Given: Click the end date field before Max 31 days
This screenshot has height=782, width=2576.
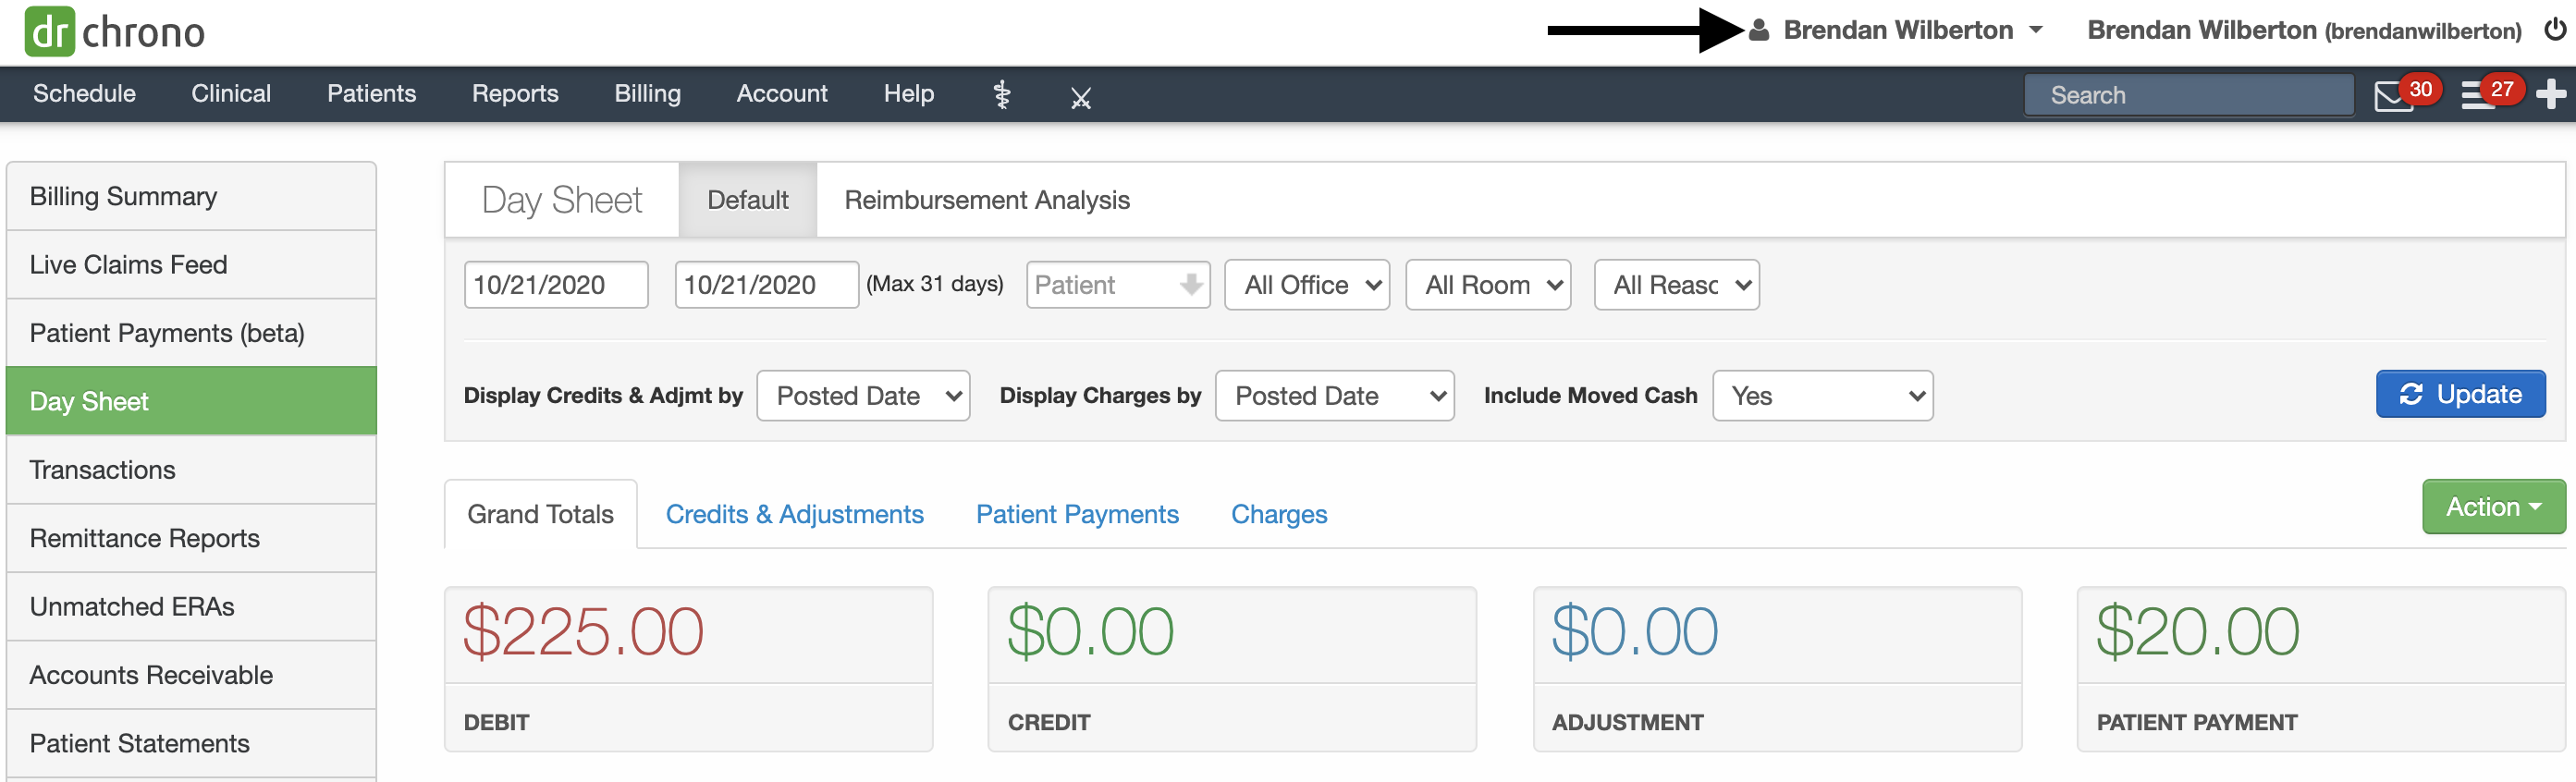Looking at the screenshot, I should pyautogui.click(x=766, y=285).
